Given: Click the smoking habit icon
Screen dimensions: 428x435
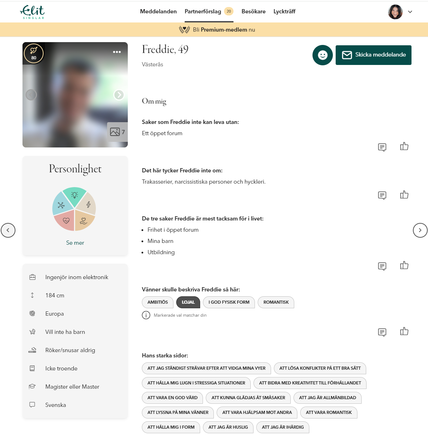Looking at the screenshot, I should [x=32, y=350].
